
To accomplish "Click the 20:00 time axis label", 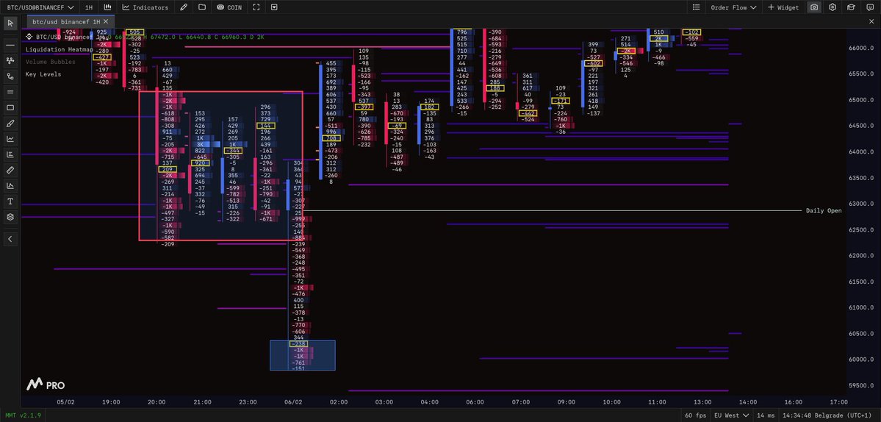I will [157, 402].
